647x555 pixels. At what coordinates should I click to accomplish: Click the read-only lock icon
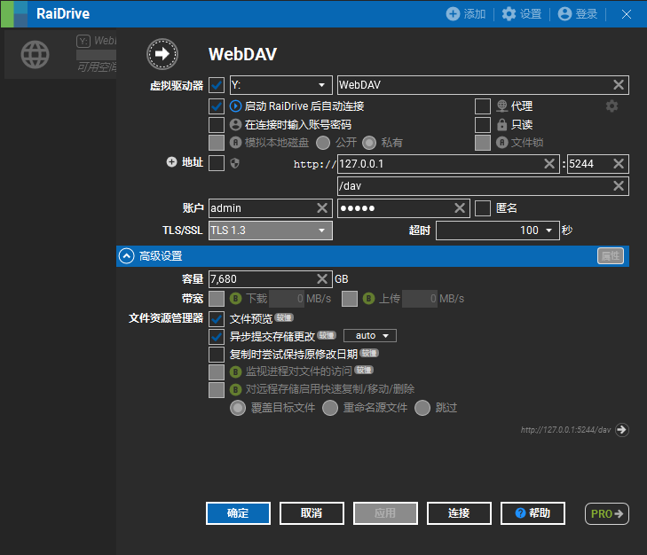click(501, 124)
